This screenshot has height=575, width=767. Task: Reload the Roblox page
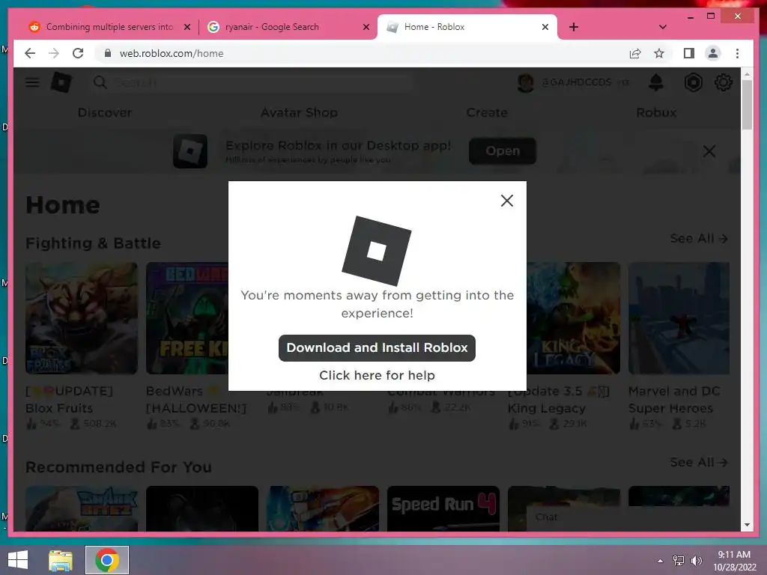pyautogui.click(x=78, y=53)
